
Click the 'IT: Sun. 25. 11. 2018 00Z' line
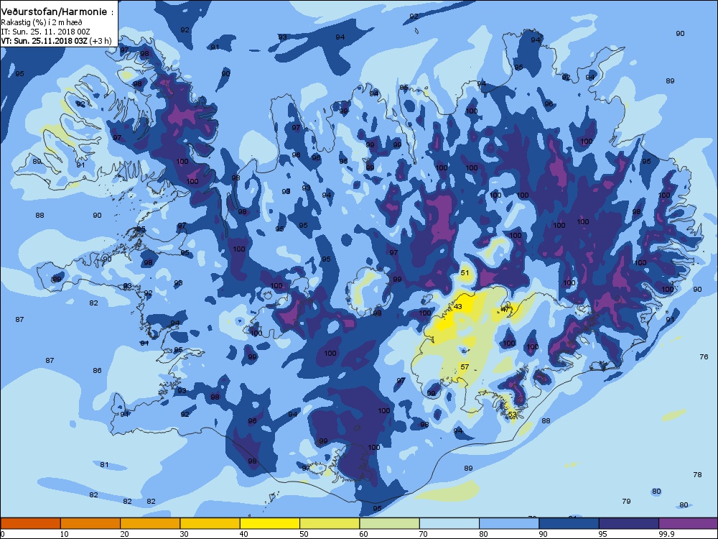tap(45, 32)
